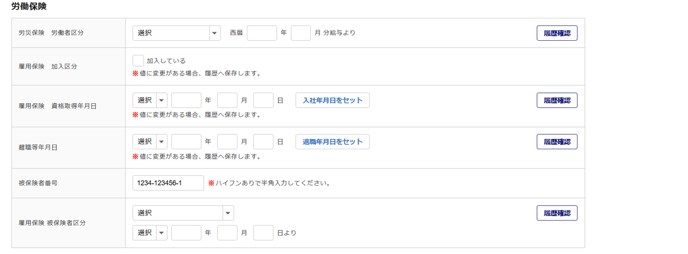
Task: Open era dropdown for 離職等年月日
Action: tap(149, 142)
